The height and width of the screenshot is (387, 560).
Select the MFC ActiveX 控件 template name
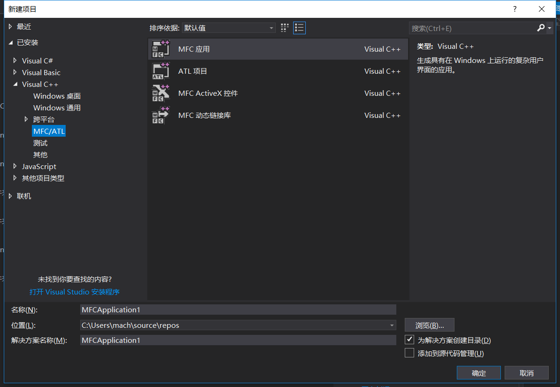(208, 93)
